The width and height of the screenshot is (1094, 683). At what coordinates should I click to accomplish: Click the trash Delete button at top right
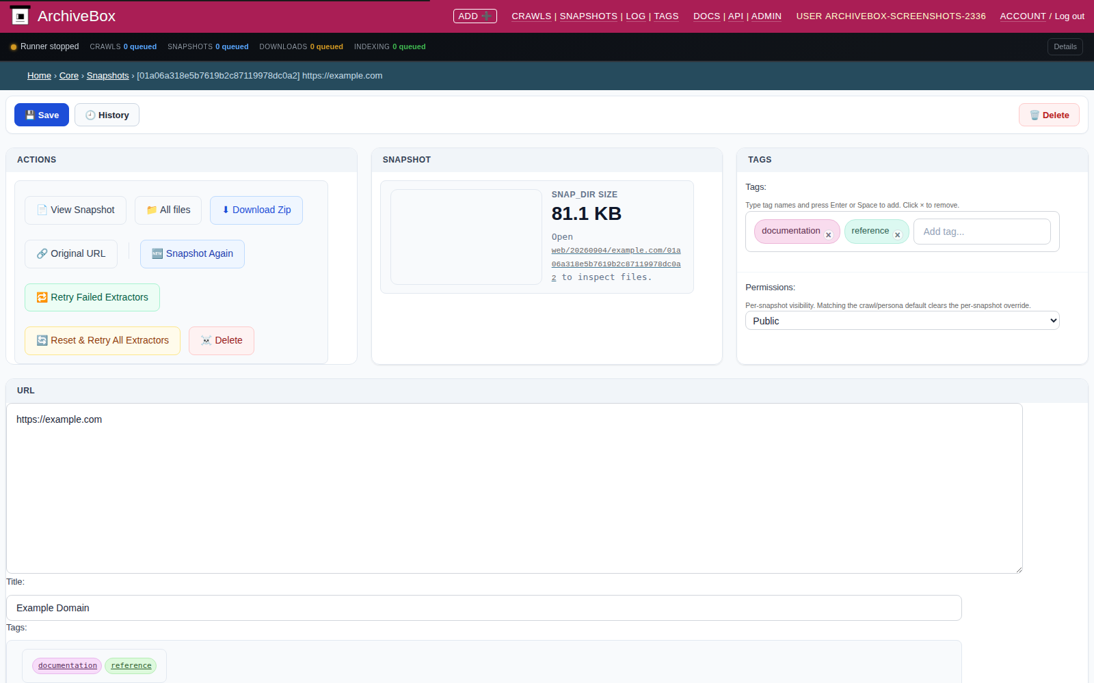(1049, 115)
